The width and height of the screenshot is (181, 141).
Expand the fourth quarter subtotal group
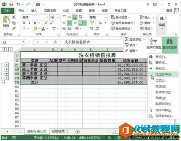[x=6, y=78]
